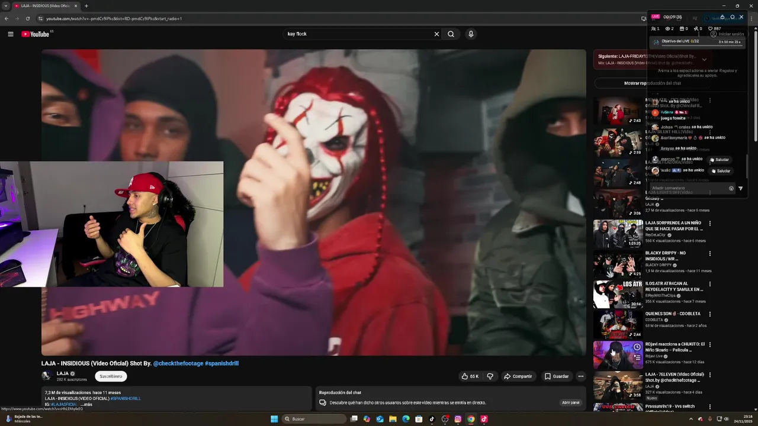Open Windows Start menu

point(274,419)
